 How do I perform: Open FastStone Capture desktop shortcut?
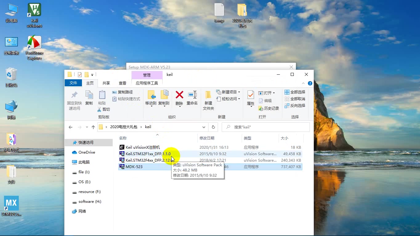point(34,48)
